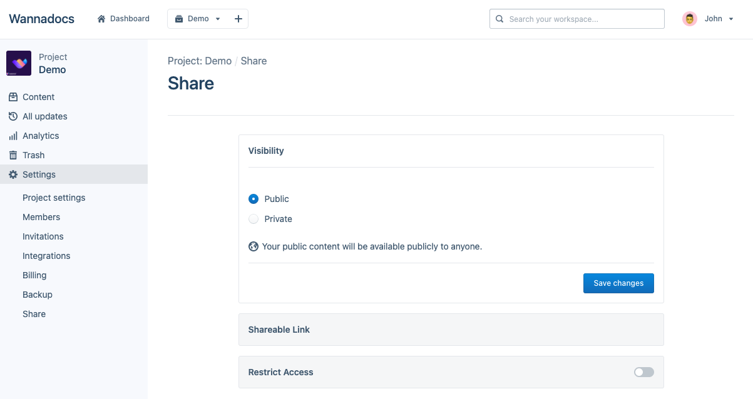Click the plus icon beside Demo
This screenshot has width=753, height=399.
pos(238,19)
